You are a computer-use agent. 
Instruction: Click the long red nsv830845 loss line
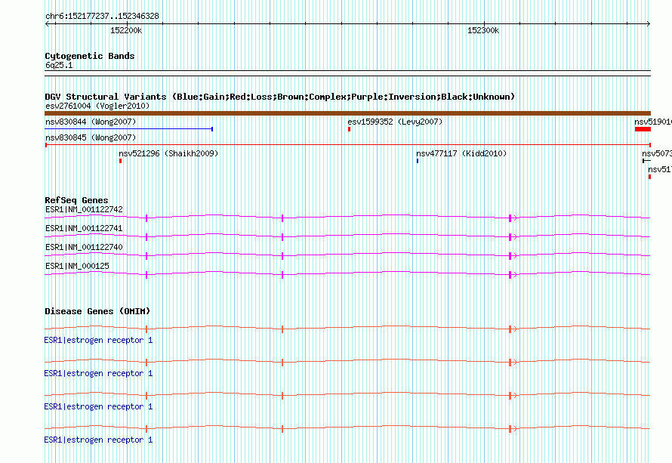[347, 145]
